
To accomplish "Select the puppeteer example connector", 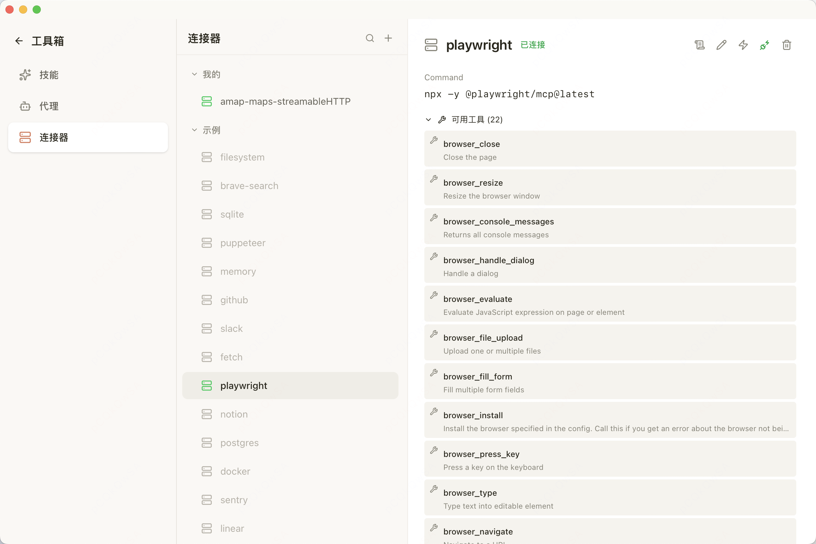I will point(243,243).
